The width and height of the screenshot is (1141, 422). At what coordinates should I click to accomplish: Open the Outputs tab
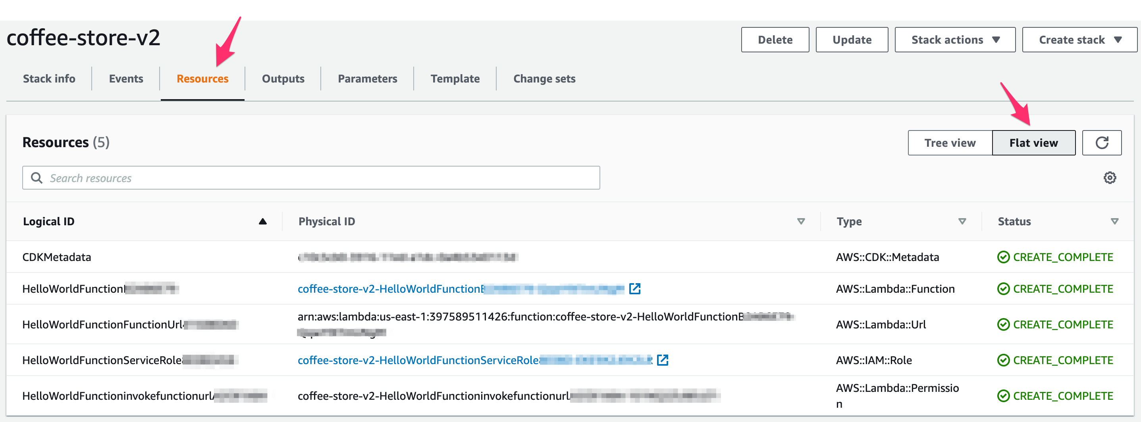tap(283, 79)
